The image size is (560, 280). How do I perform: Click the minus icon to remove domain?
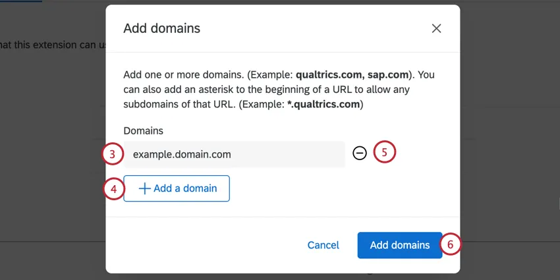click(359, 154)
